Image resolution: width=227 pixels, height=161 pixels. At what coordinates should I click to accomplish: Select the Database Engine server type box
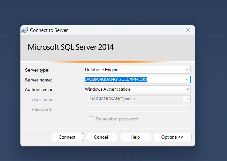(134, 70)
